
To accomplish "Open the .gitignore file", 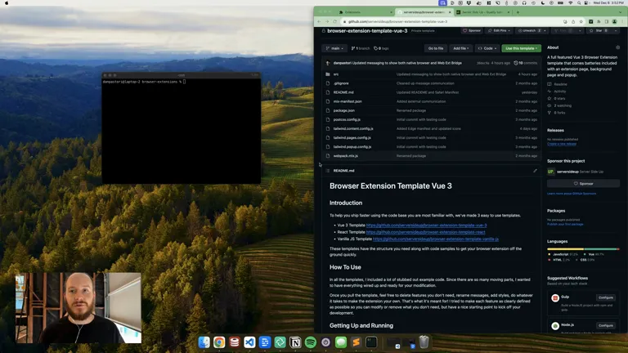I will (x=341, y=83).
